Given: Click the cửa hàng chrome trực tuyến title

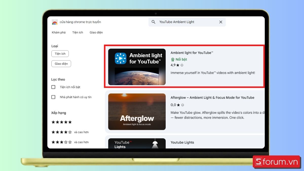Looking at the screenshot, I should point(80,22).
